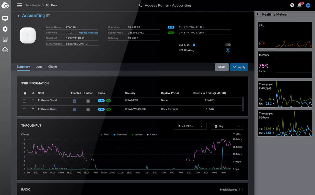Click the access point device image

point(28,35)
